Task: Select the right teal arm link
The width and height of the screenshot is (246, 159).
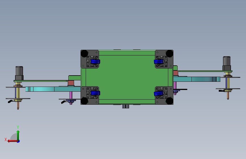Action: [x=197, y=79]
